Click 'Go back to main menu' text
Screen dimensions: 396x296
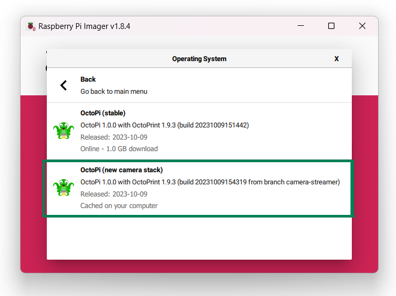point(114,91)
